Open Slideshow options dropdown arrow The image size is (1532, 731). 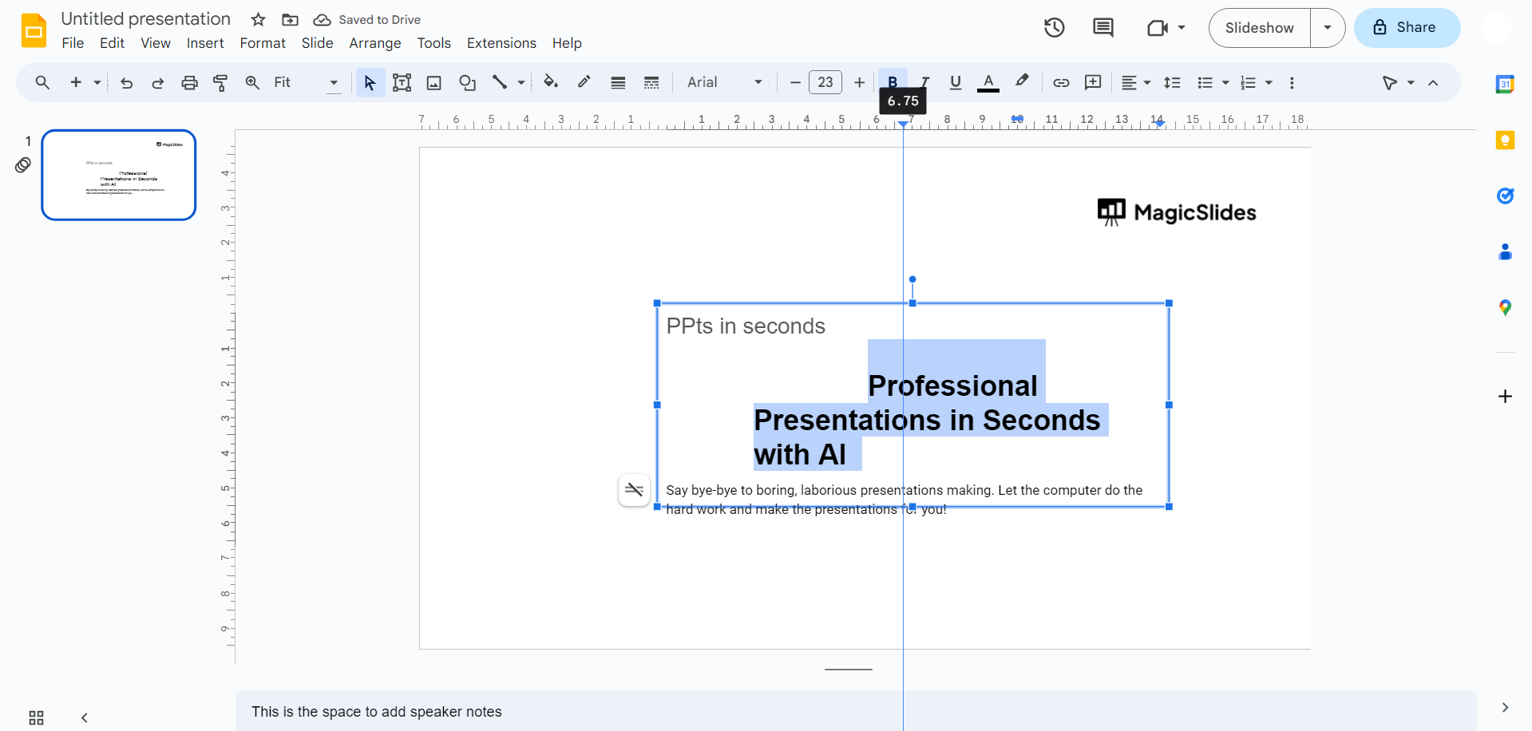(1327, 28)
